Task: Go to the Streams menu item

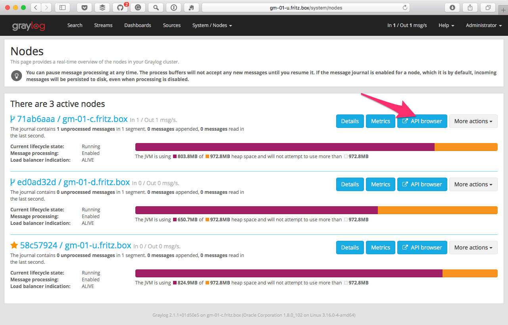Action: 103,25
